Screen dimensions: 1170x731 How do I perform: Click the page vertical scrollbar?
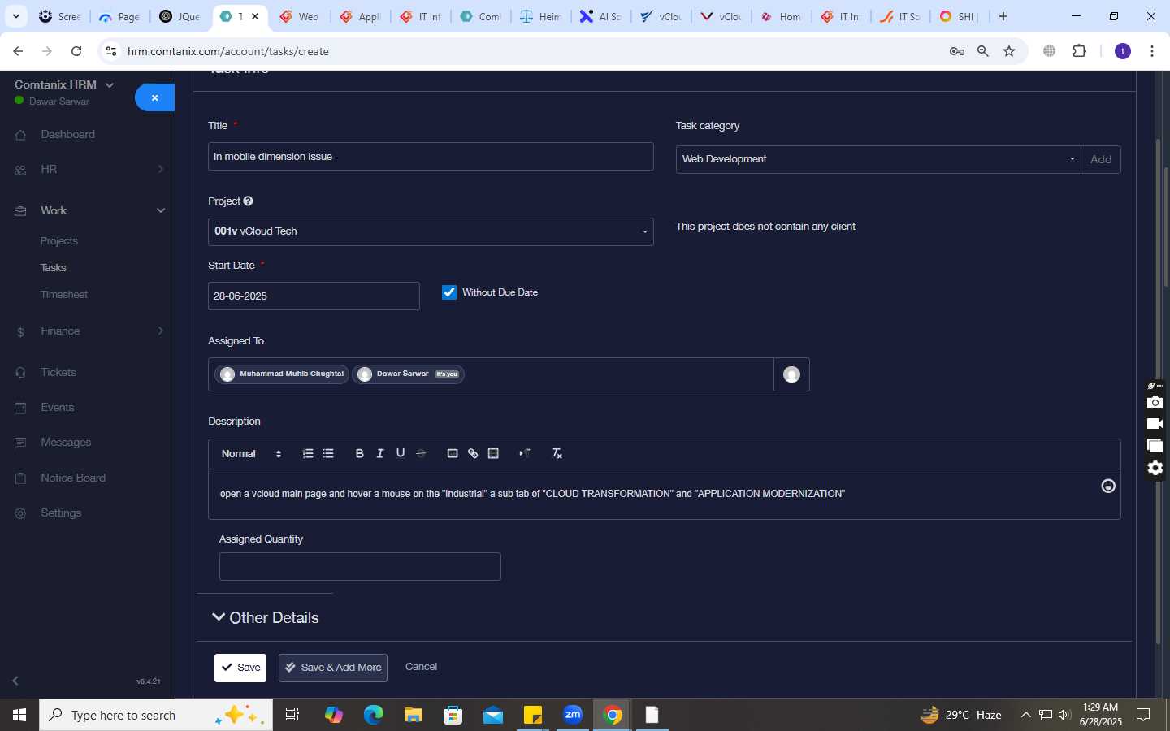coord(1167,226)
